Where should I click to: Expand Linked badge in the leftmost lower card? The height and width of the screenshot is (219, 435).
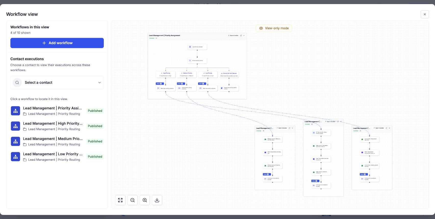[x=267, y=174]
